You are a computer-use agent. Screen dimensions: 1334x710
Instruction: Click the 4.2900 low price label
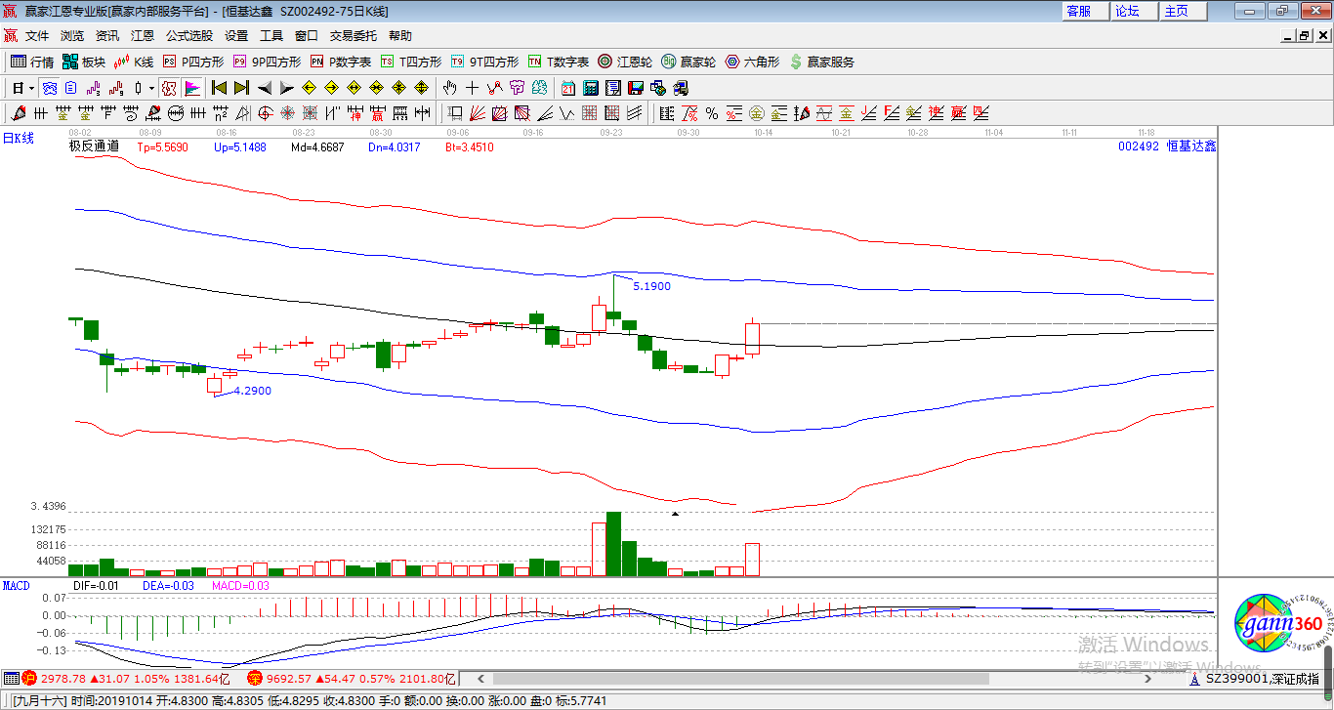pyautogui.click(x=252, y=391)
